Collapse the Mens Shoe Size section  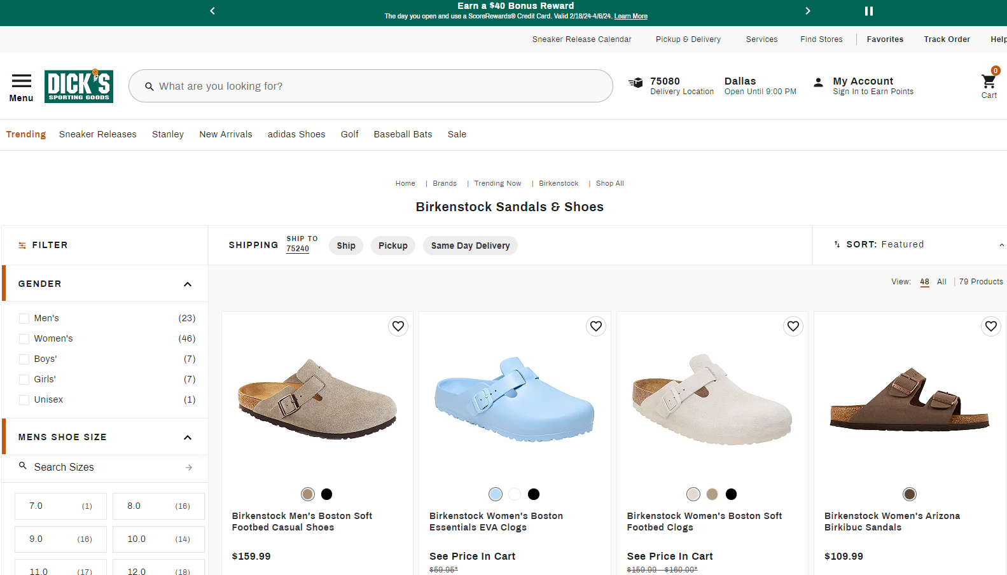click(187, 438)
